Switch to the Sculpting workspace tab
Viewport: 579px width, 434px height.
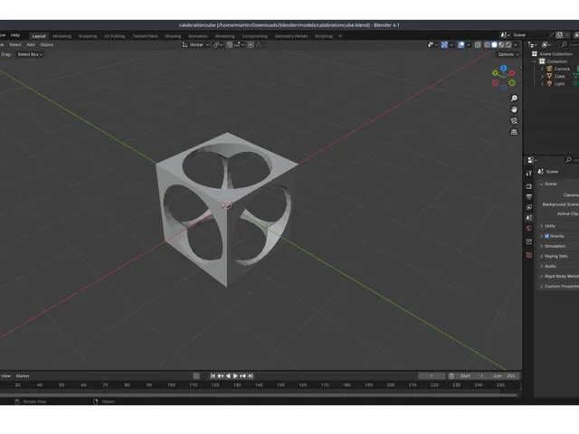pos(88,36)
